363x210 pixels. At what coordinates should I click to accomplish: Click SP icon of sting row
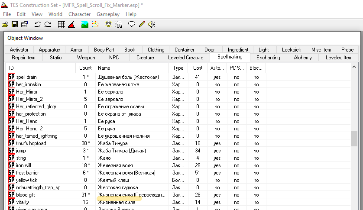(11, 158)
